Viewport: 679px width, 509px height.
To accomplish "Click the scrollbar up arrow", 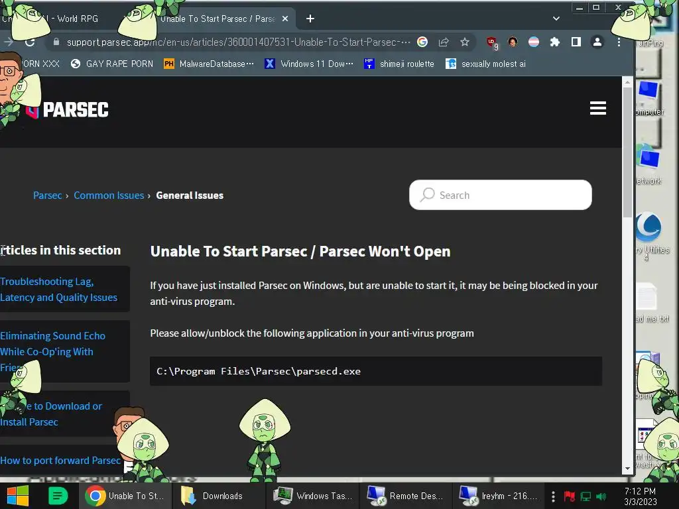I will tap(627, 82).
